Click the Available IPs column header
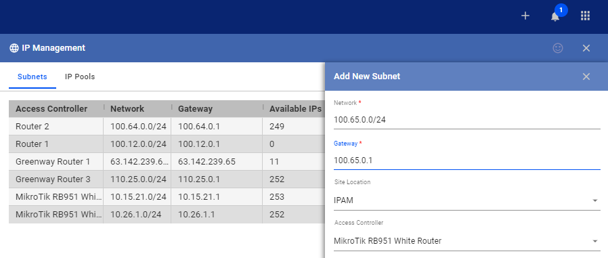608x258 pixels. [x=294, y=108]
